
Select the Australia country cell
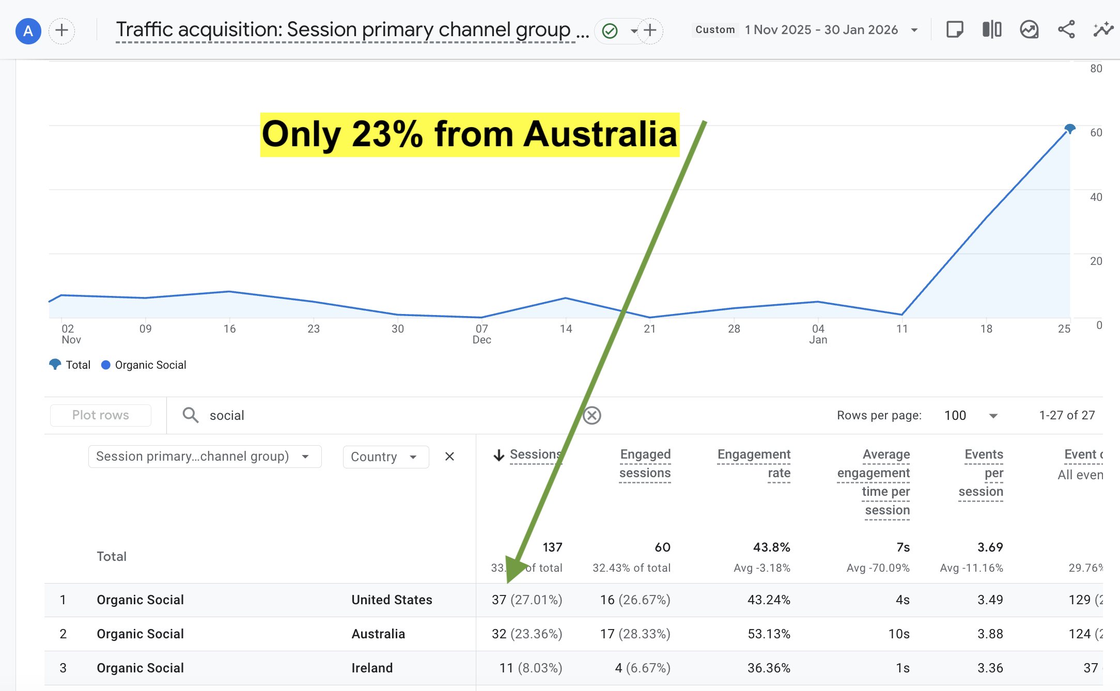(x=378, y=634)
